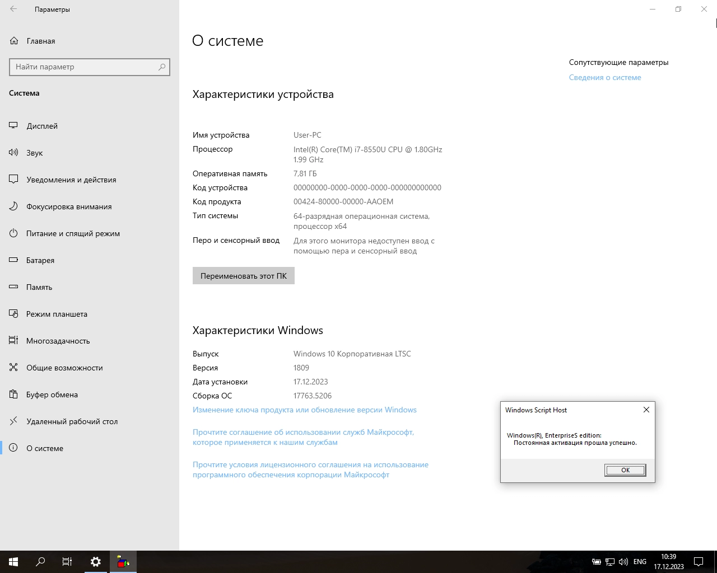Open the Буфер обмена clipboard icon
This screenshot has width=717, height=573.
[13, 394]
